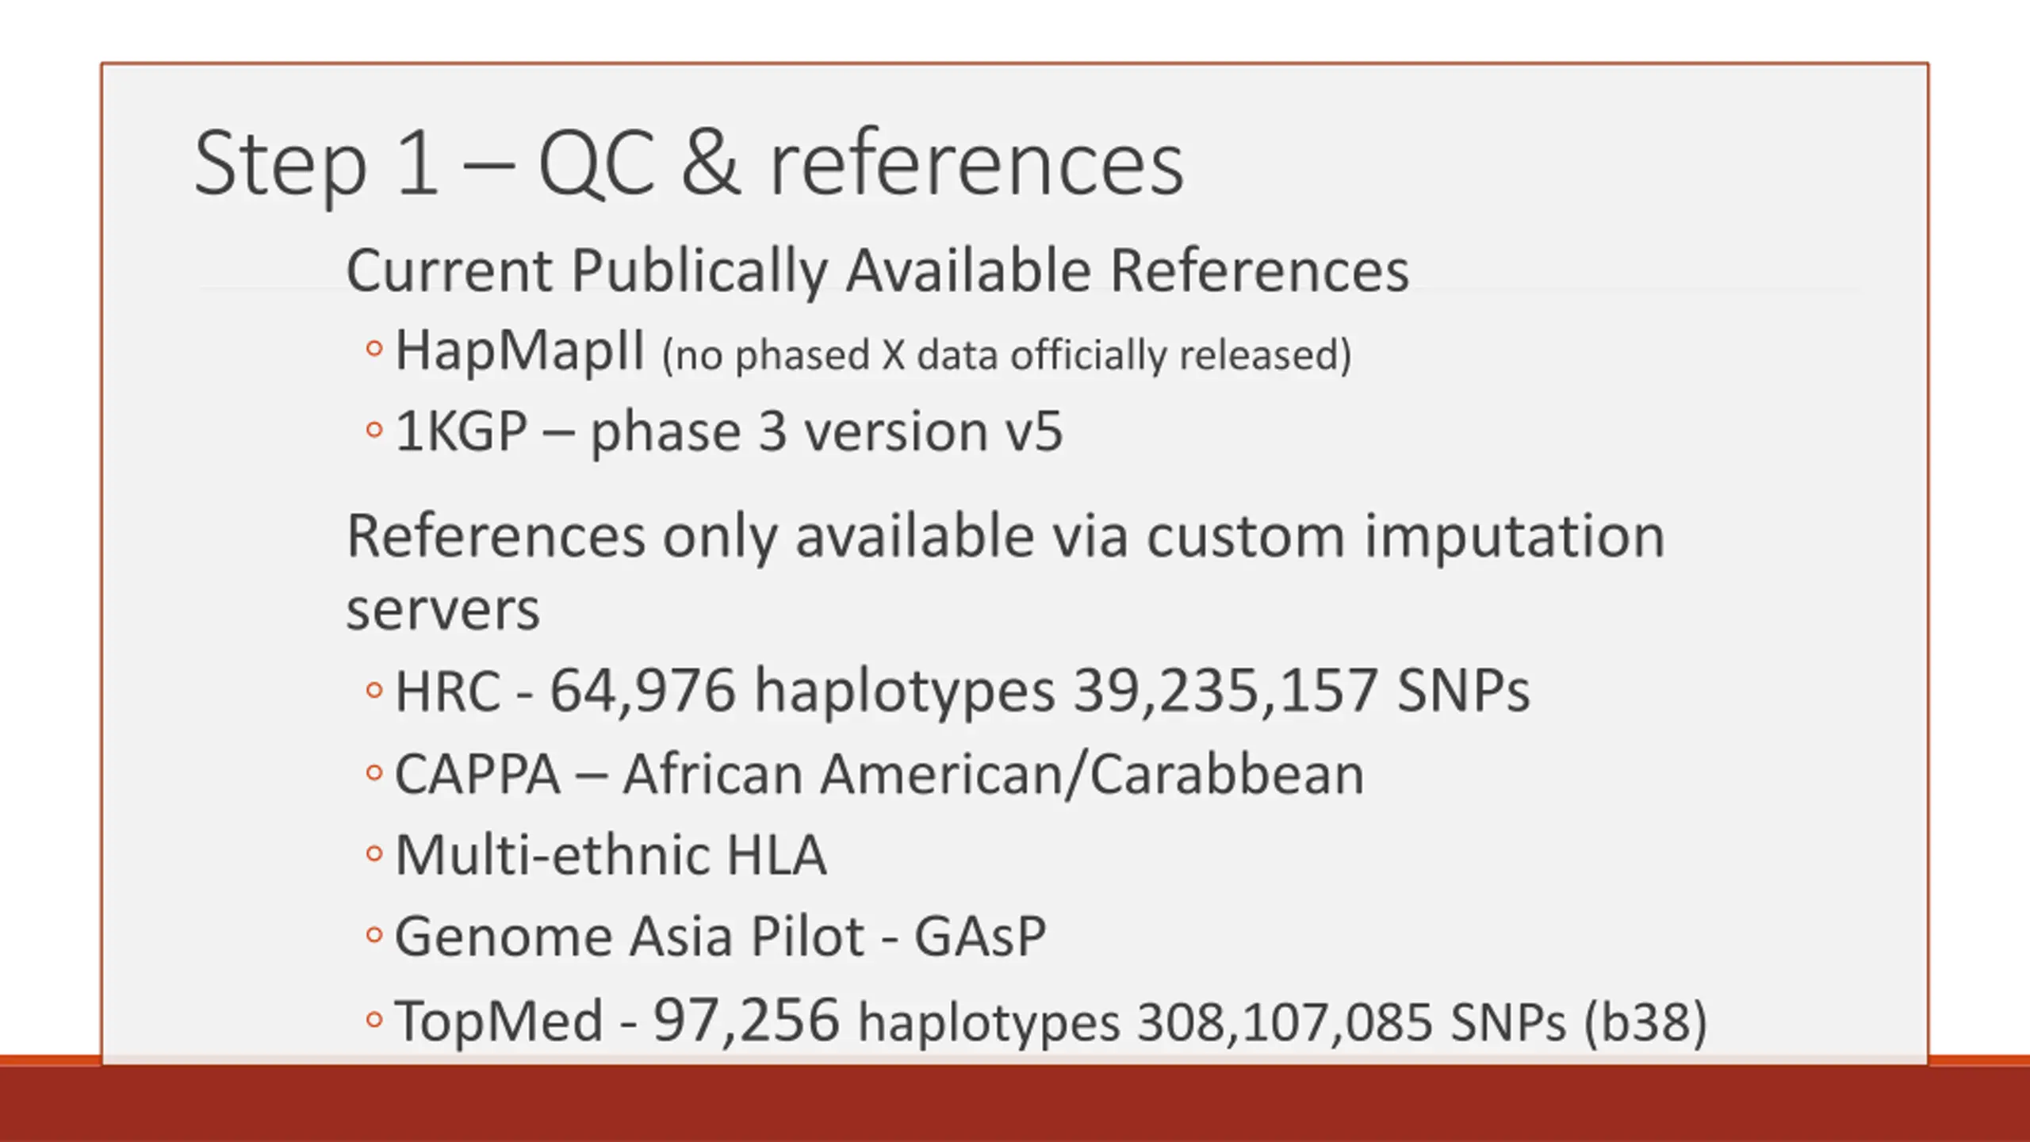The image size is (2030, 1142).
Task: Click the '1KGP – phase 3 version v5' line
Action: pyautogui.click(x=729, y=432)
